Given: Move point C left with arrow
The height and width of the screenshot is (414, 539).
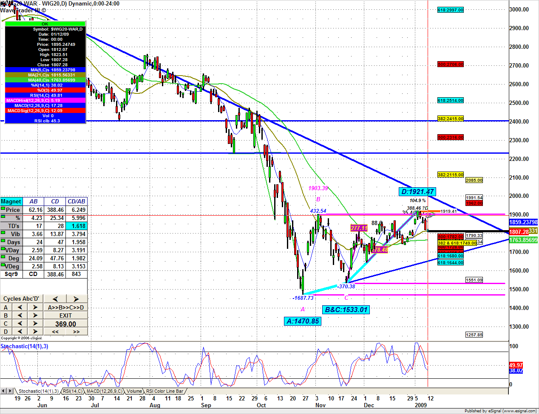Looking at the screenshot, I should coord(20,324).
